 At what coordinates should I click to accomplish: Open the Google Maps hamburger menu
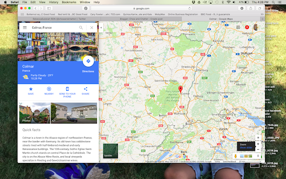tap(25, 28)
